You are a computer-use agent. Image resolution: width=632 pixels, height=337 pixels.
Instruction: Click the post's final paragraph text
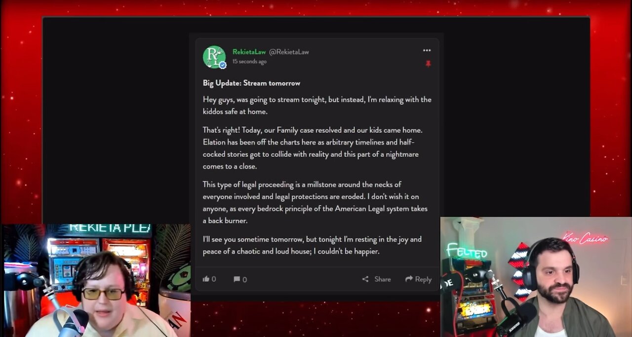pos(312,245)
